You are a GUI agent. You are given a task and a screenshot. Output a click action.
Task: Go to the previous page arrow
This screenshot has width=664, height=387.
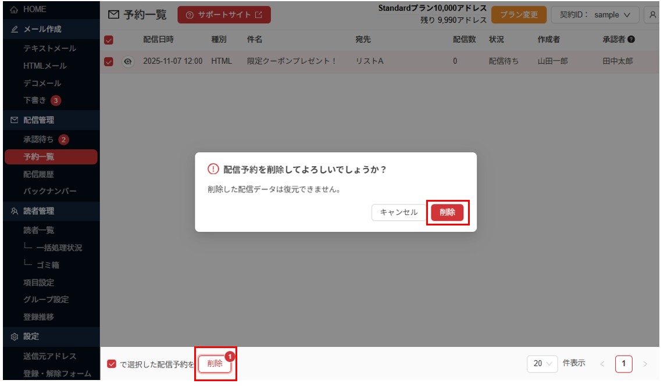coord(602,364)
